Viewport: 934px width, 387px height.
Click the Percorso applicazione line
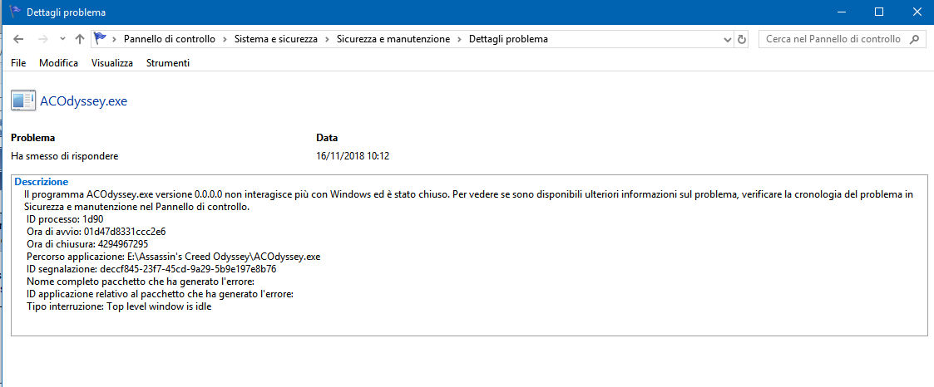174,257
